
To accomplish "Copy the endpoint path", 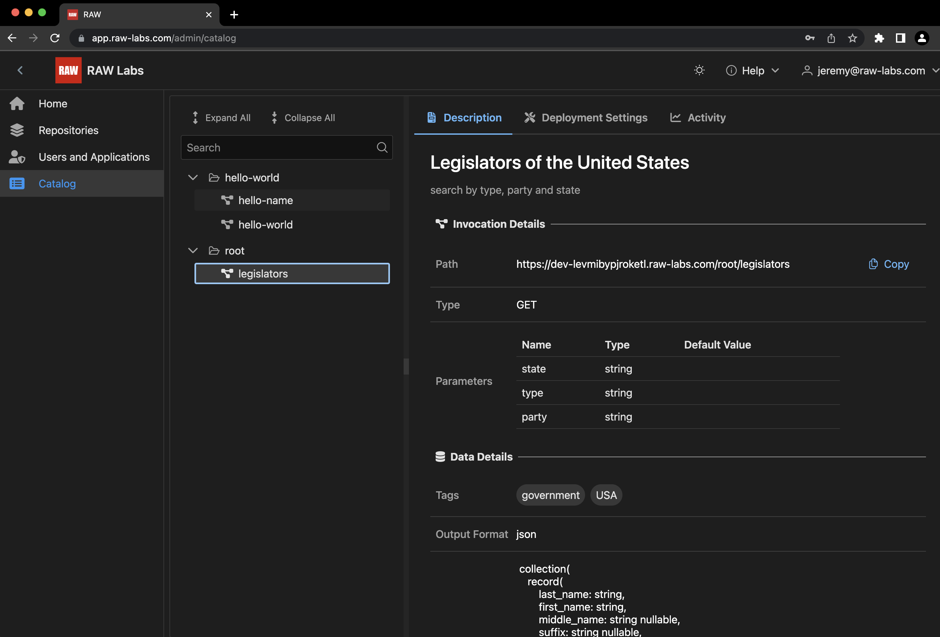I will point(889,264).
